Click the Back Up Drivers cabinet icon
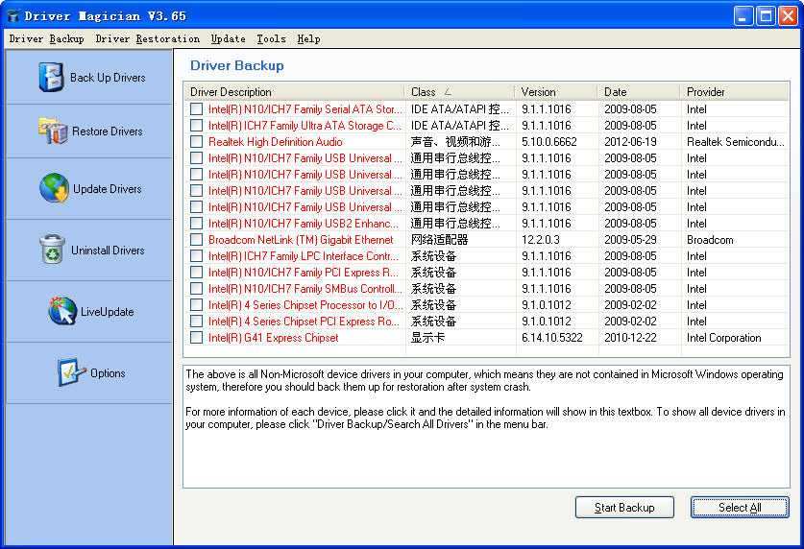Screen dimensions: 804x549 pyautogui.click(x=51, y=78)
